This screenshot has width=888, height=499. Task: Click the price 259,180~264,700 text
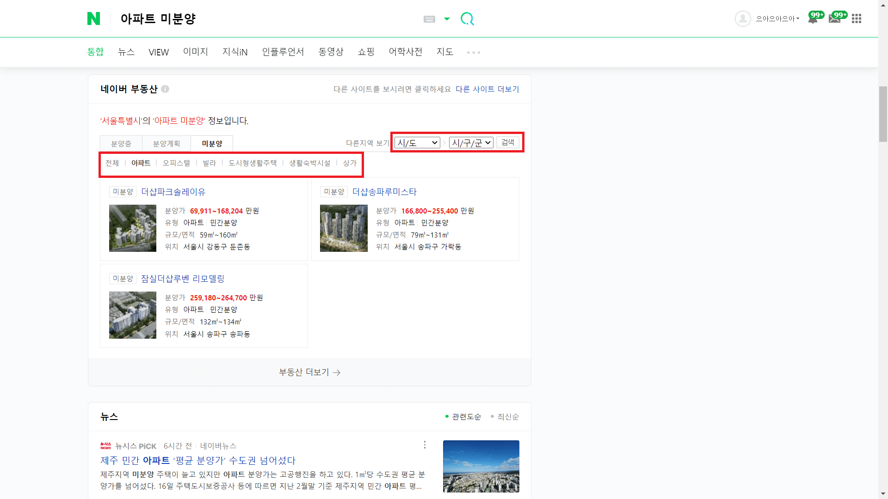click(218, 298)
